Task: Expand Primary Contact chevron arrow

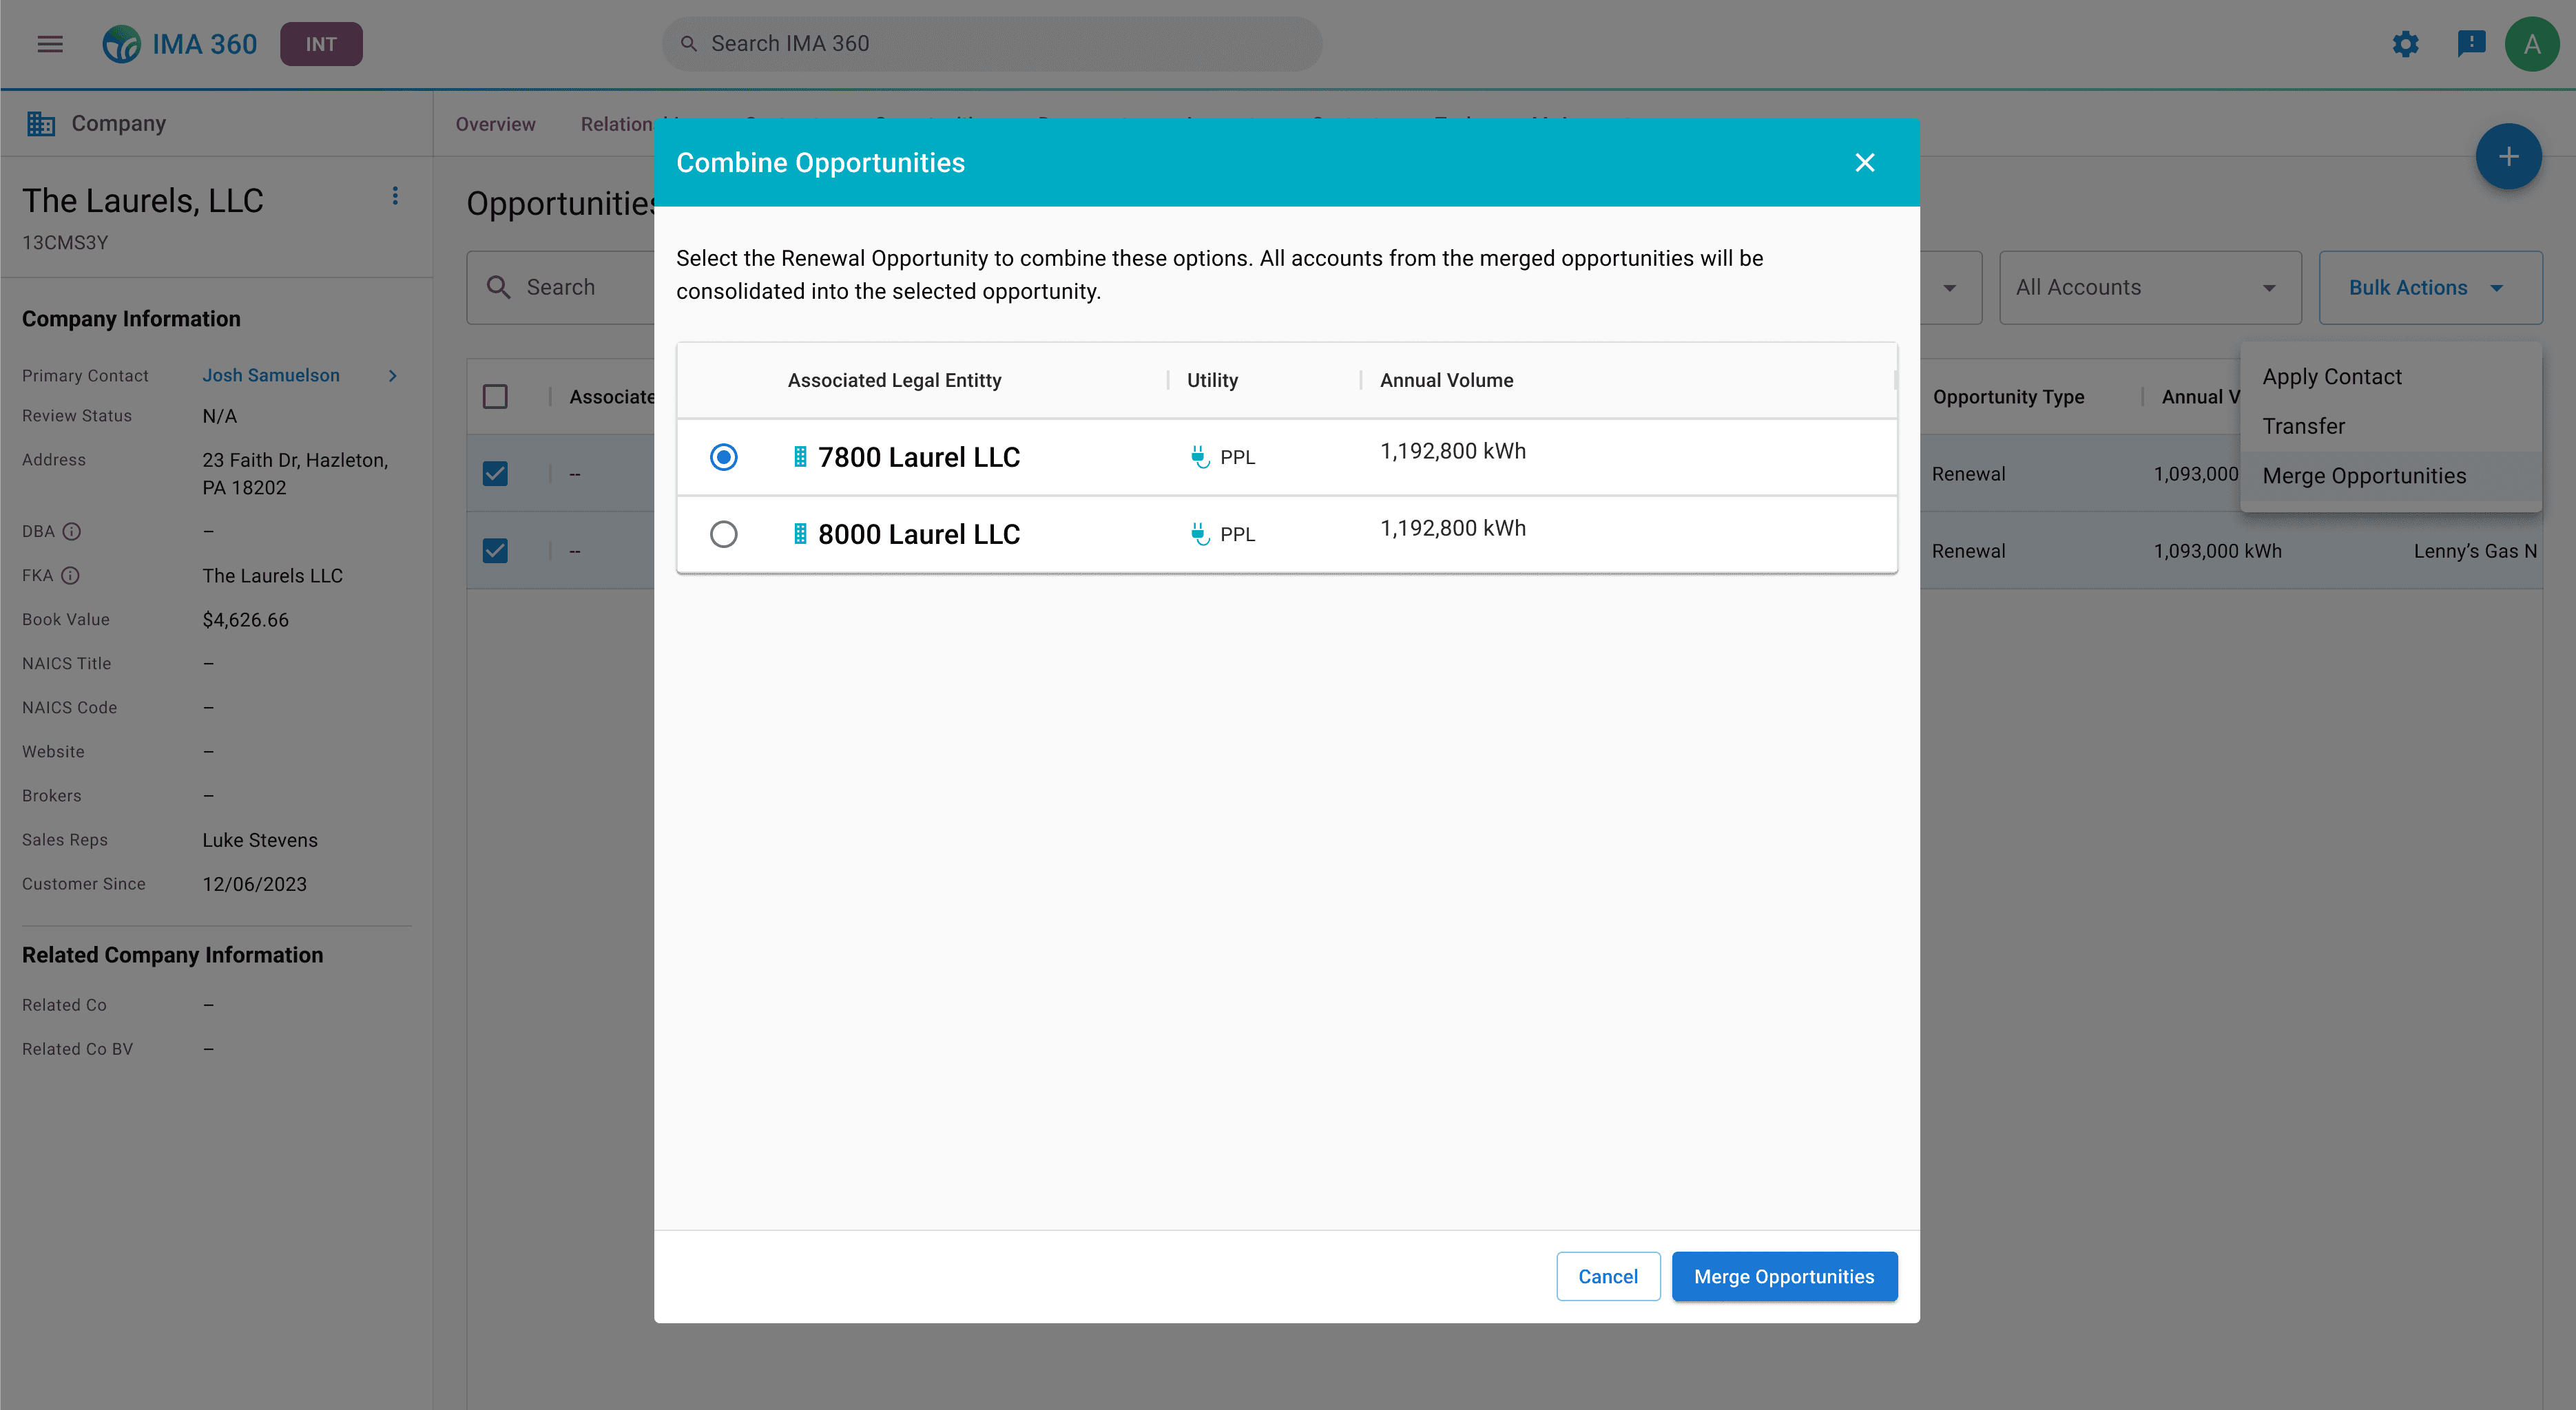Action: (393, 376)
